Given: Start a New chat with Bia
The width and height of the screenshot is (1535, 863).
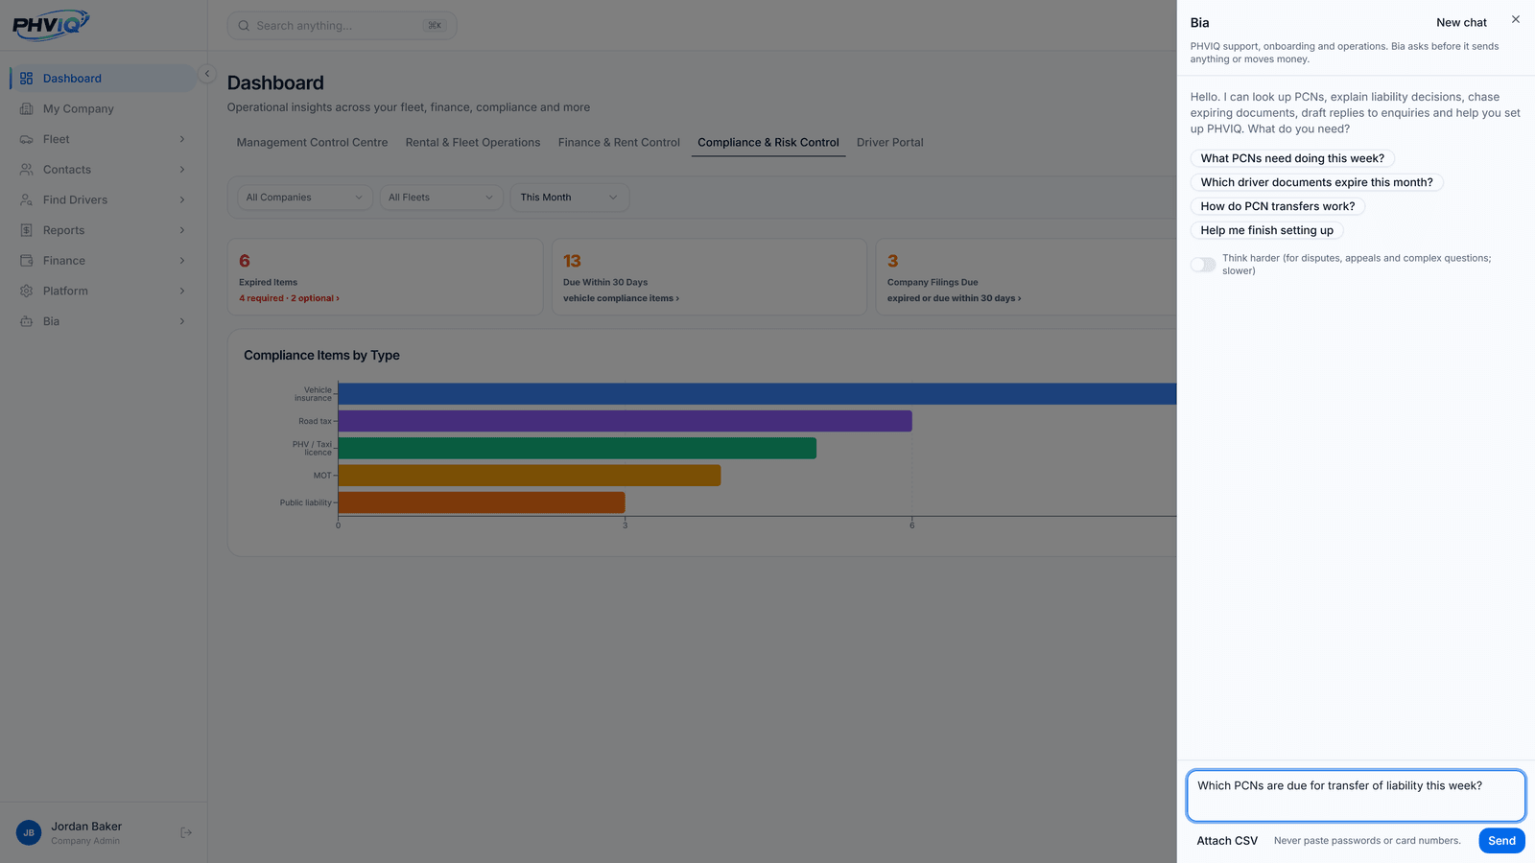Looking at the screenshot, I should tap(1461, 22).
